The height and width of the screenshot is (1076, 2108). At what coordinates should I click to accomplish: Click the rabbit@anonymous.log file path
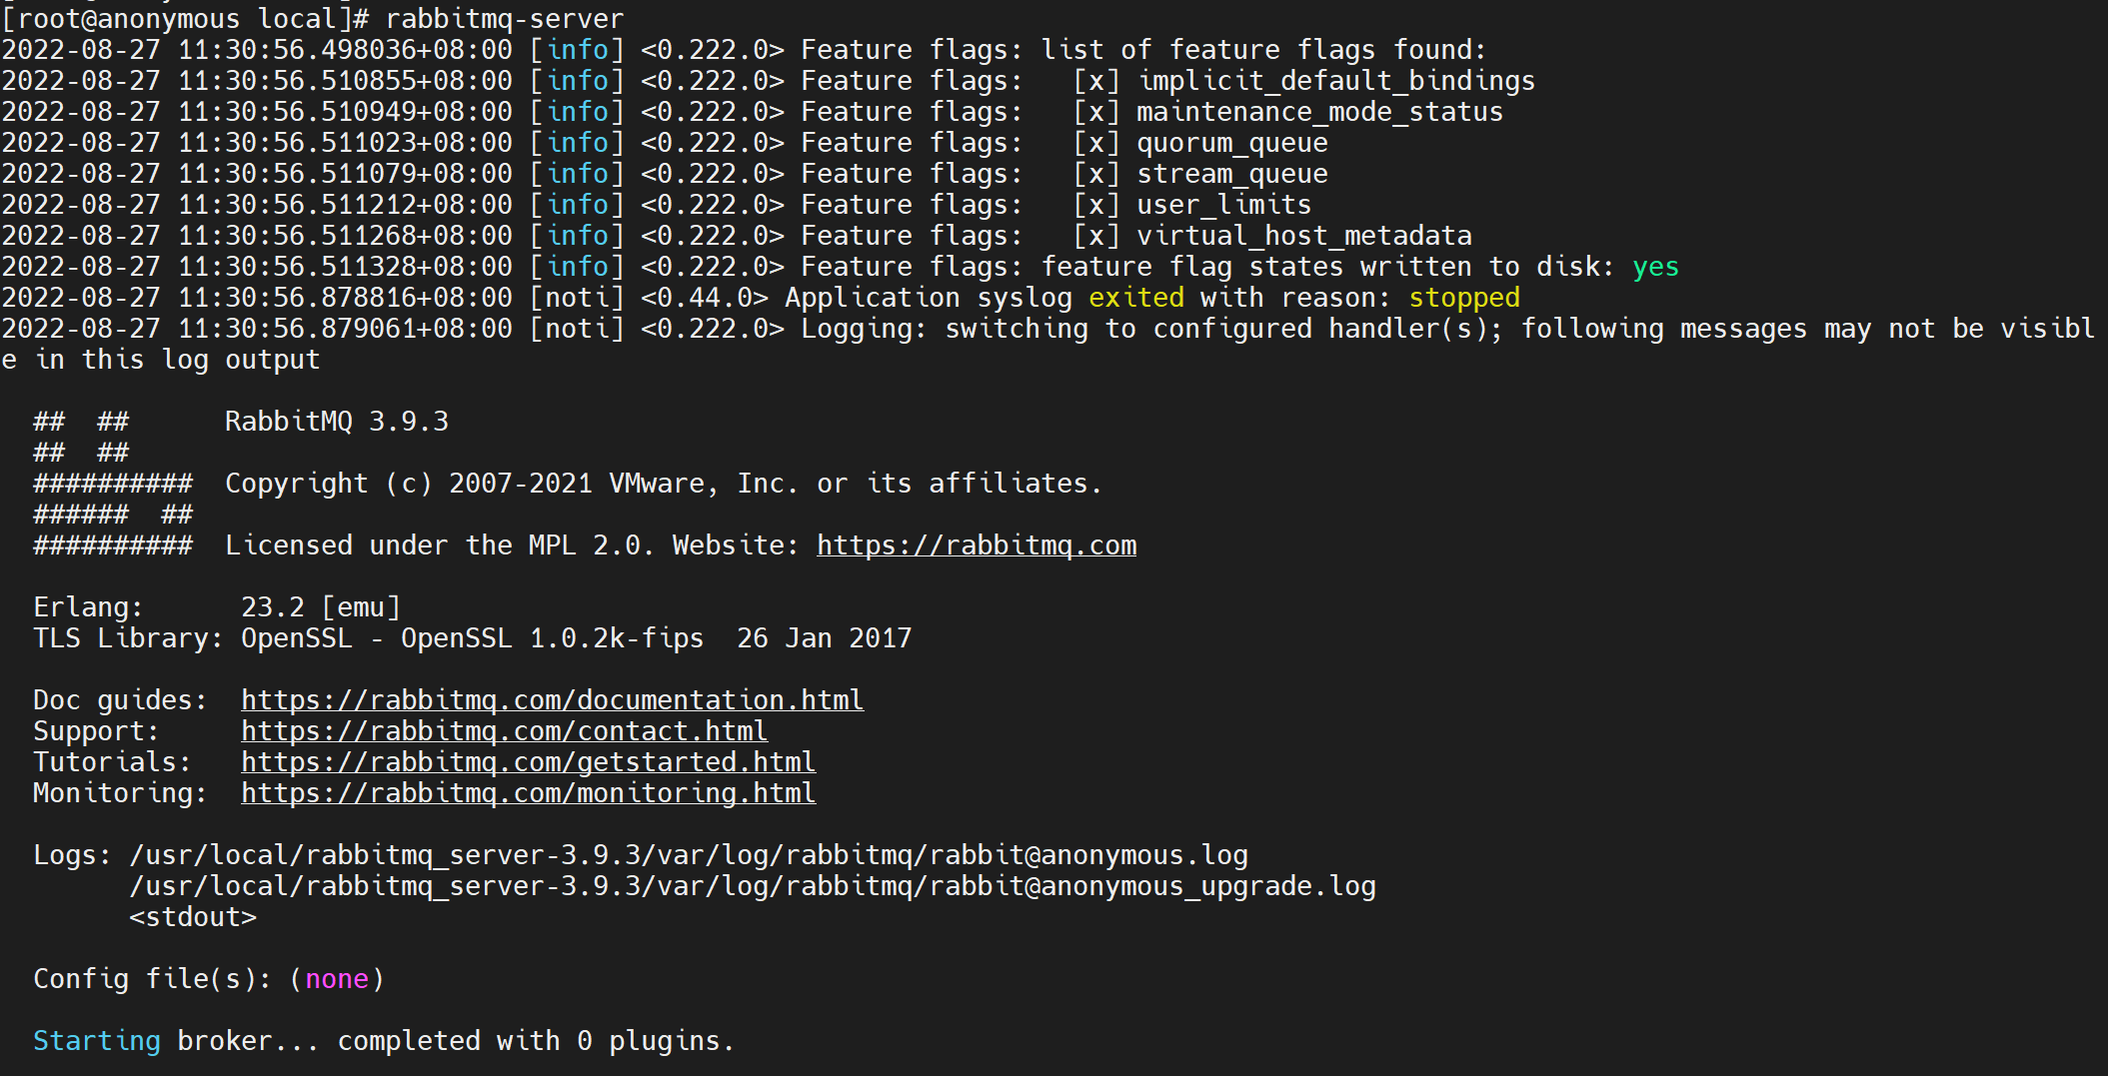(688, 855)
